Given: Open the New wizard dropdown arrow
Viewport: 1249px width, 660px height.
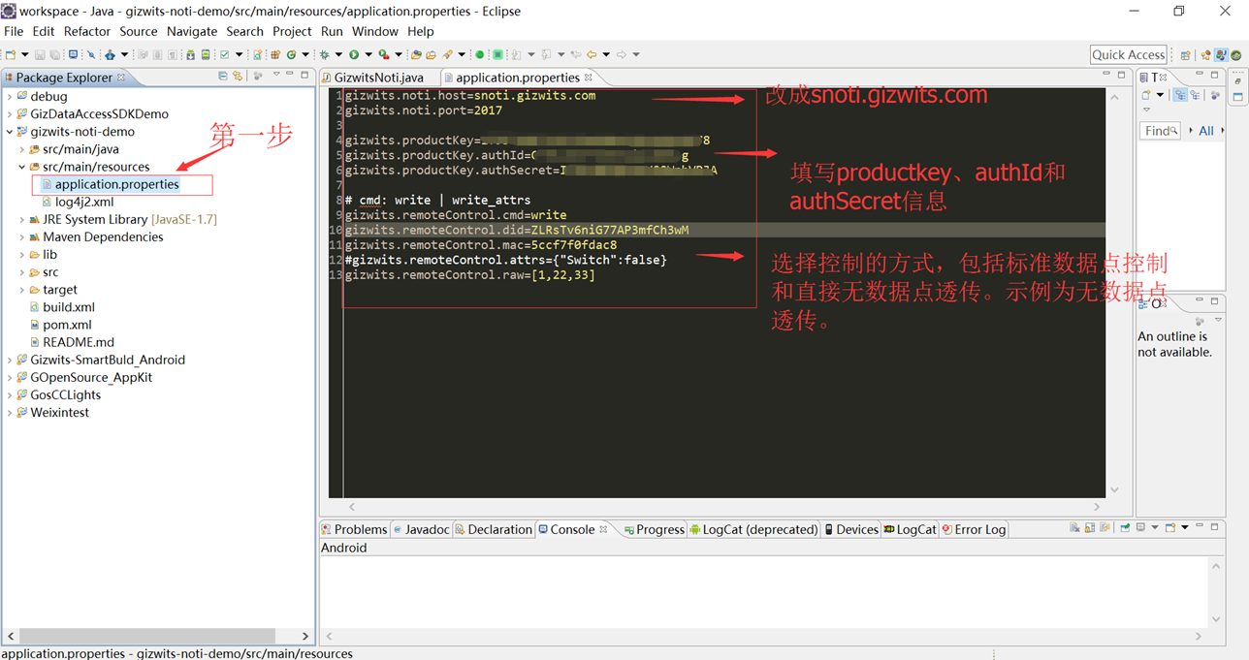Looking at the screenshot, I should tap(25, 54).
